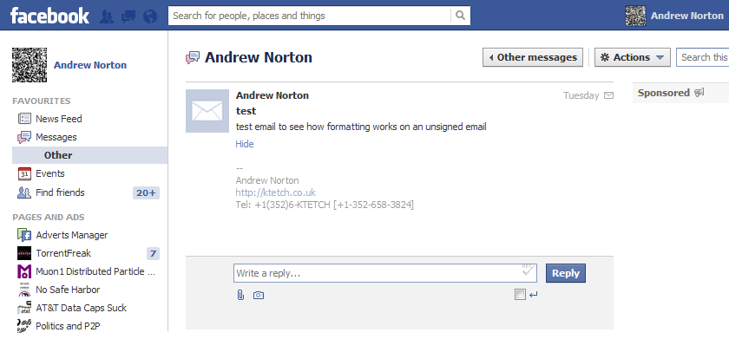
Task: Click the Messages icon in sidebar
Action: [24, 137]
